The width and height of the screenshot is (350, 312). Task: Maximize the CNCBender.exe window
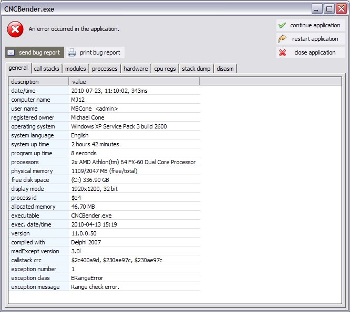329,8
